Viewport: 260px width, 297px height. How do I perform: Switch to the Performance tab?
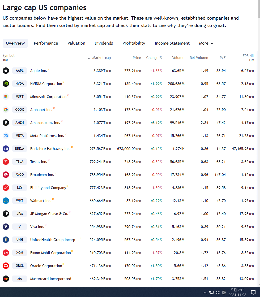coord(46,43)
